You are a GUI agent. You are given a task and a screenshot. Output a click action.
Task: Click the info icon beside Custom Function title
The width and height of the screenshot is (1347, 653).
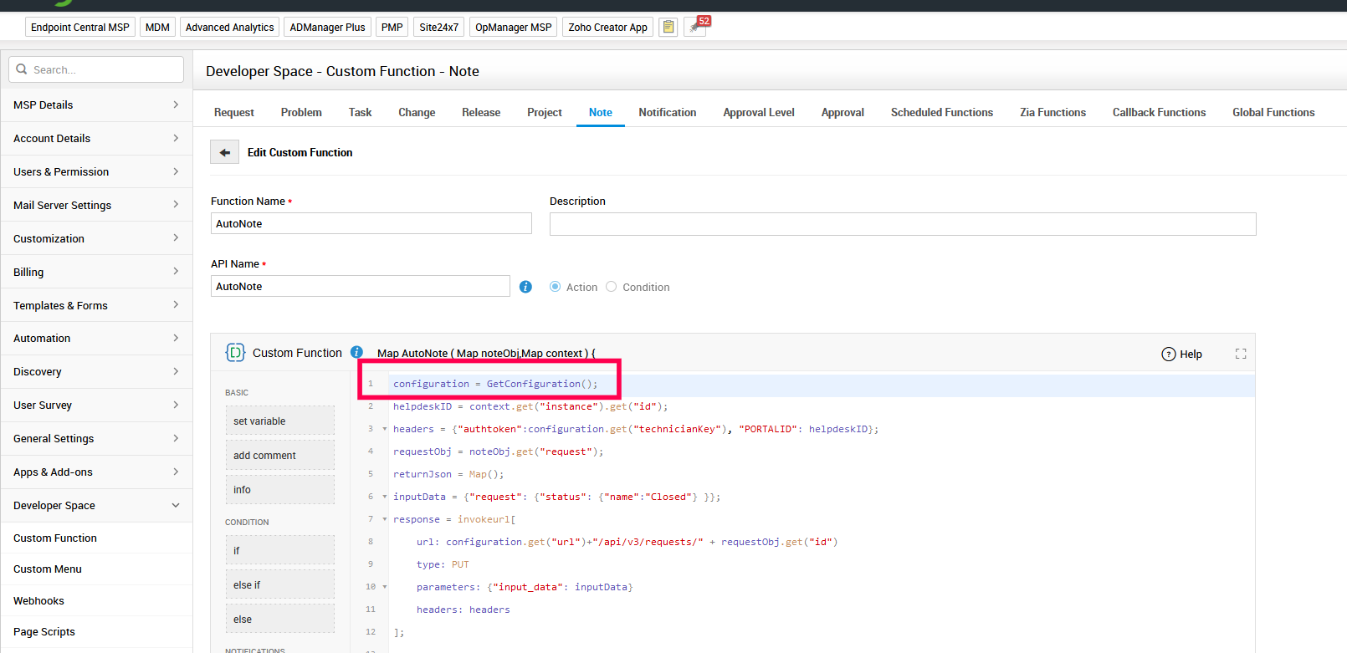(x=356, y=353)
